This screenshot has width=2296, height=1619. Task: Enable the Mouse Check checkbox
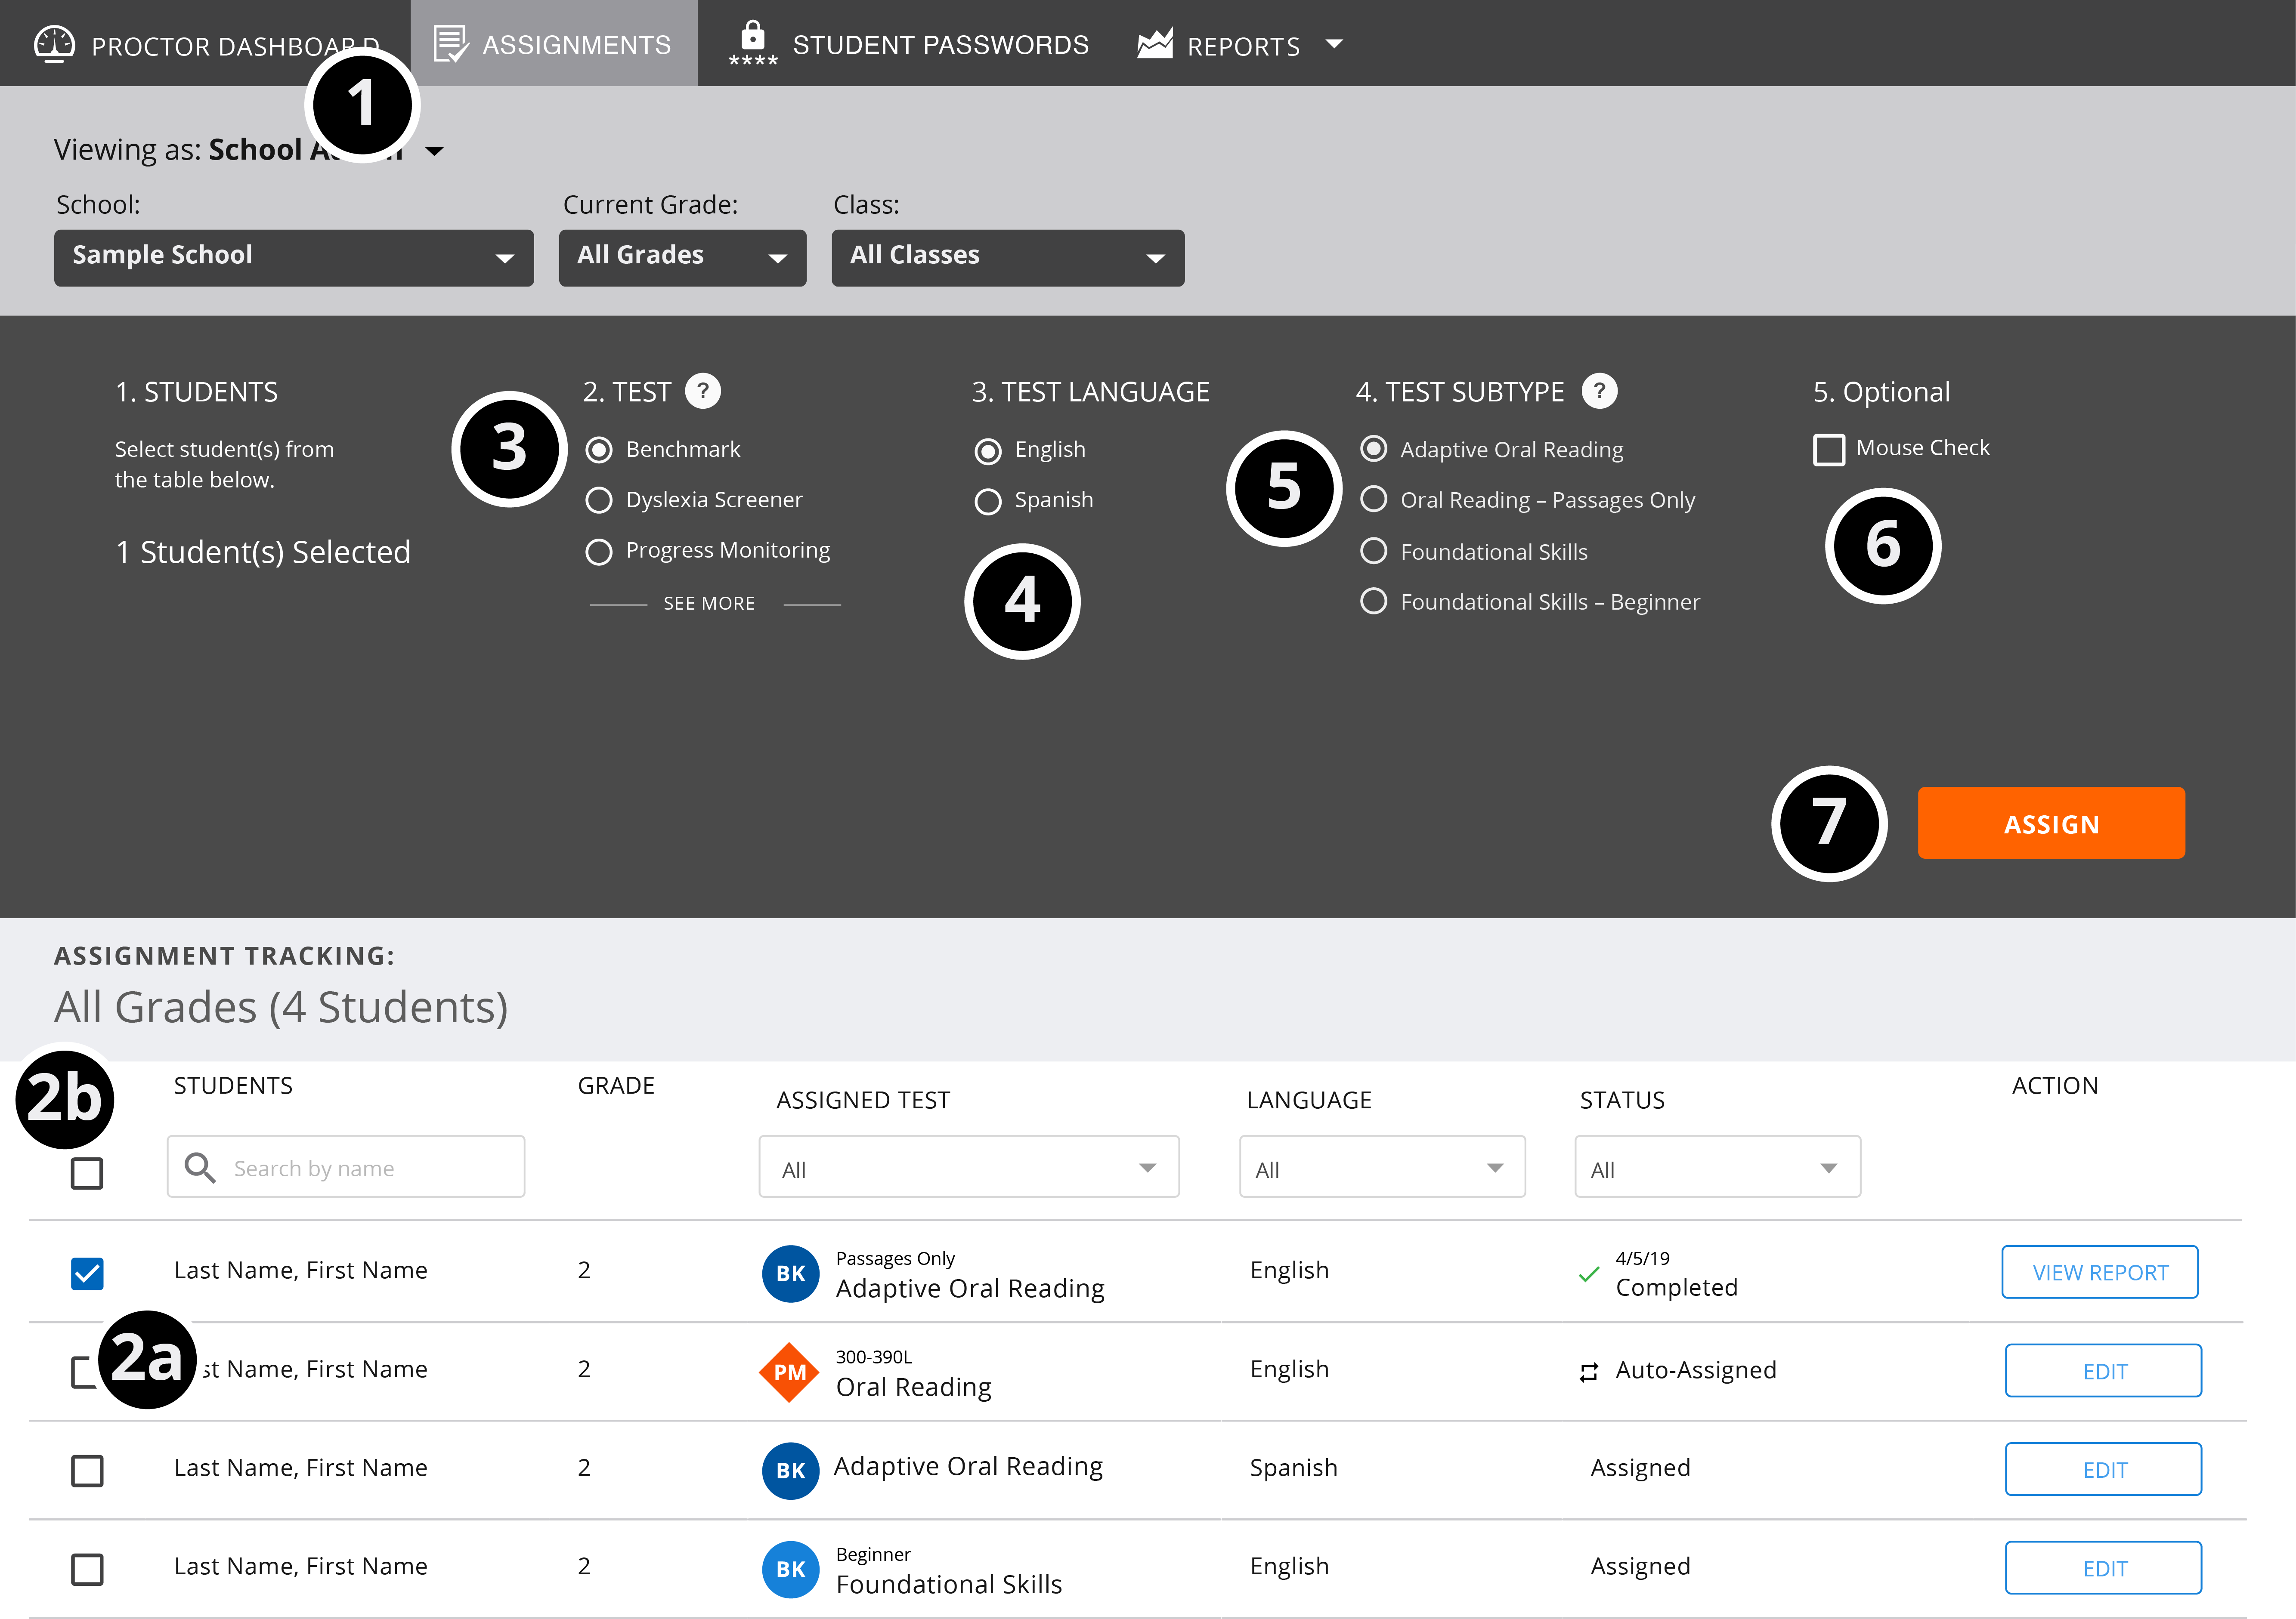[1829, 450]
